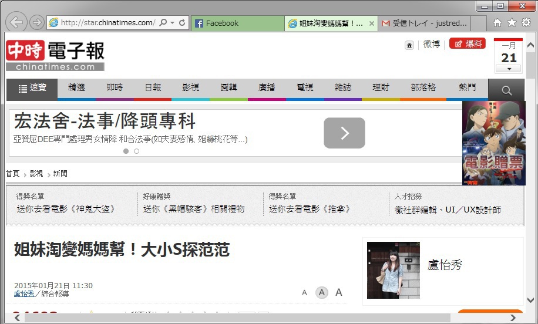Select the medium font size A
Screen dimensions: 538x324
coord(321,293)
